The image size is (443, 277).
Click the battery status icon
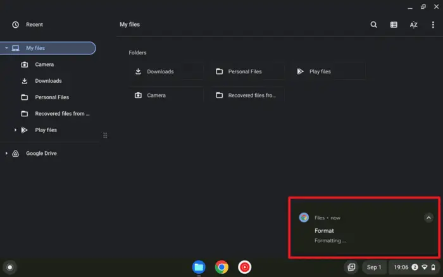(x=433, y=267)
